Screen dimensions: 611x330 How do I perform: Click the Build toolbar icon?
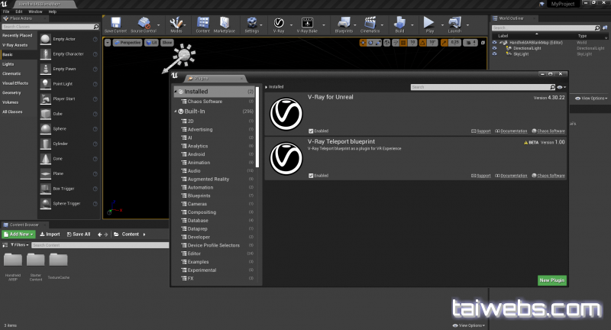(x=399, y=24)
